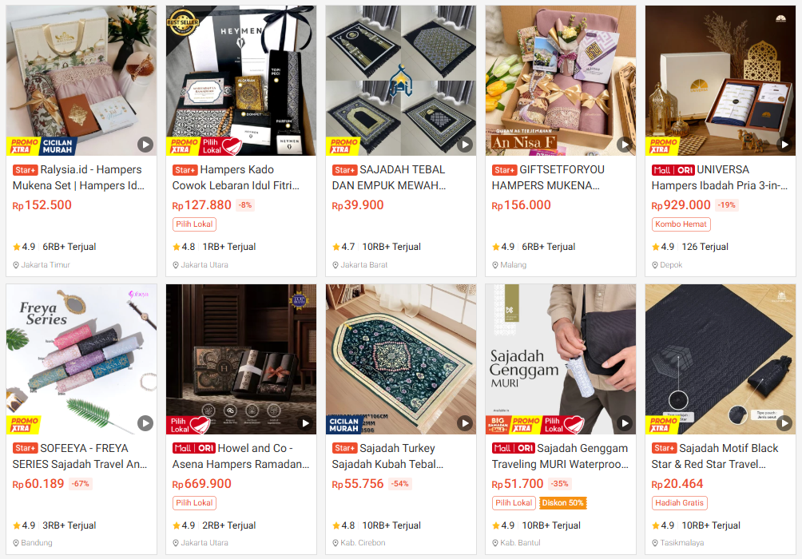Click the Hadiah Gratis tag
The height and width of the screenshot is (559, 802).
tap(679, 503)
